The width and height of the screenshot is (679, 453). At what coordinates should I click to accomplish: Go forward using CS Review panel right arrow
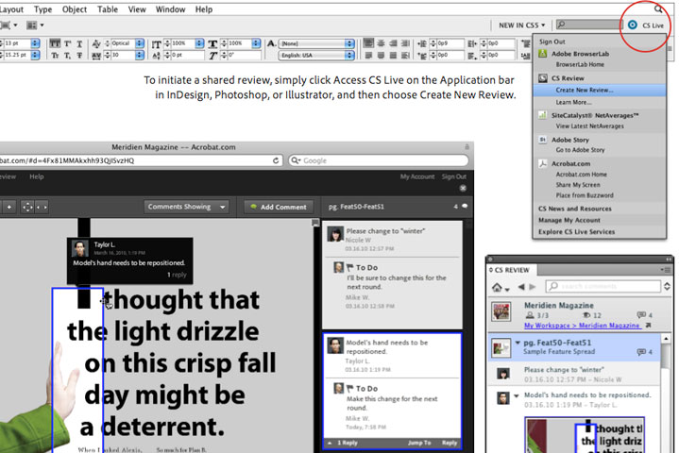pyautogui.click(x=533, y=287)
